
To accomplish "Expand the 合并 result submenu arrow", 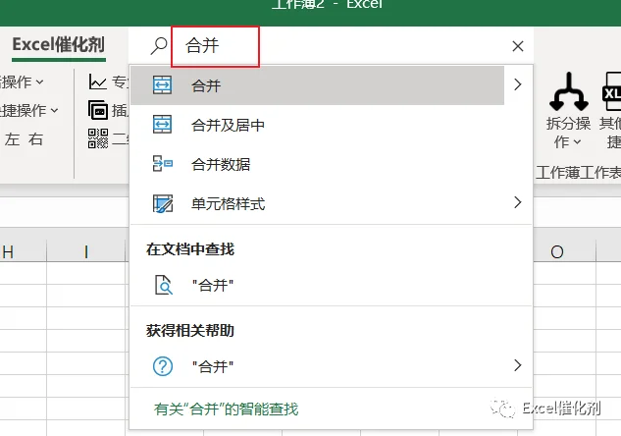I will tap(517, 84).
